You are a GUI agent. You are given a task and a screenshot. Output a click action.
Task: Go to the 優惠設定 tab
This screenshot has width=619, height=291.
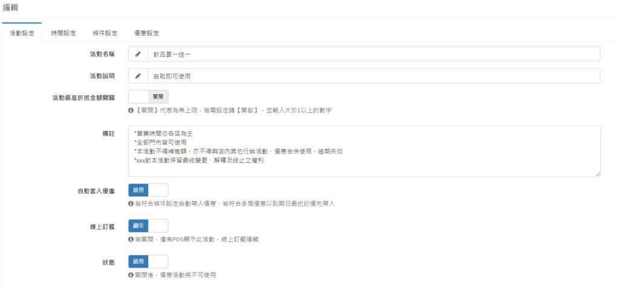tap(146, 33)
